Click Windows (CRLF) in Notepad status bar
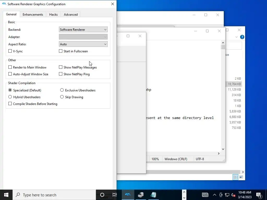This screenshot has height=200, width=267. [176, 159]
